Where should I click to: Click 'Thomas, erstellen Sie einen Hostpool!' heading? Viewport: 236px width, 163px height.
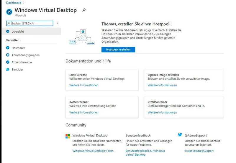[x=136, y=24]
